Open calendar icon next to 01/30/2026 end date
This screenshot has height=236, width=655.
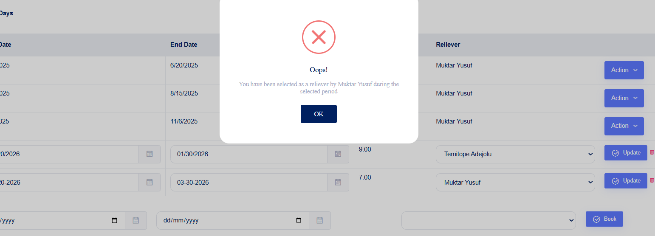338,154
